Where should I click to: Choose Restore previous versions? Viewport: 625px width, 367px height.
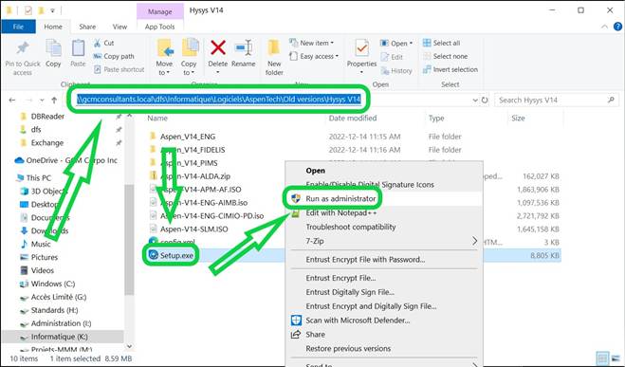[348, 349]
